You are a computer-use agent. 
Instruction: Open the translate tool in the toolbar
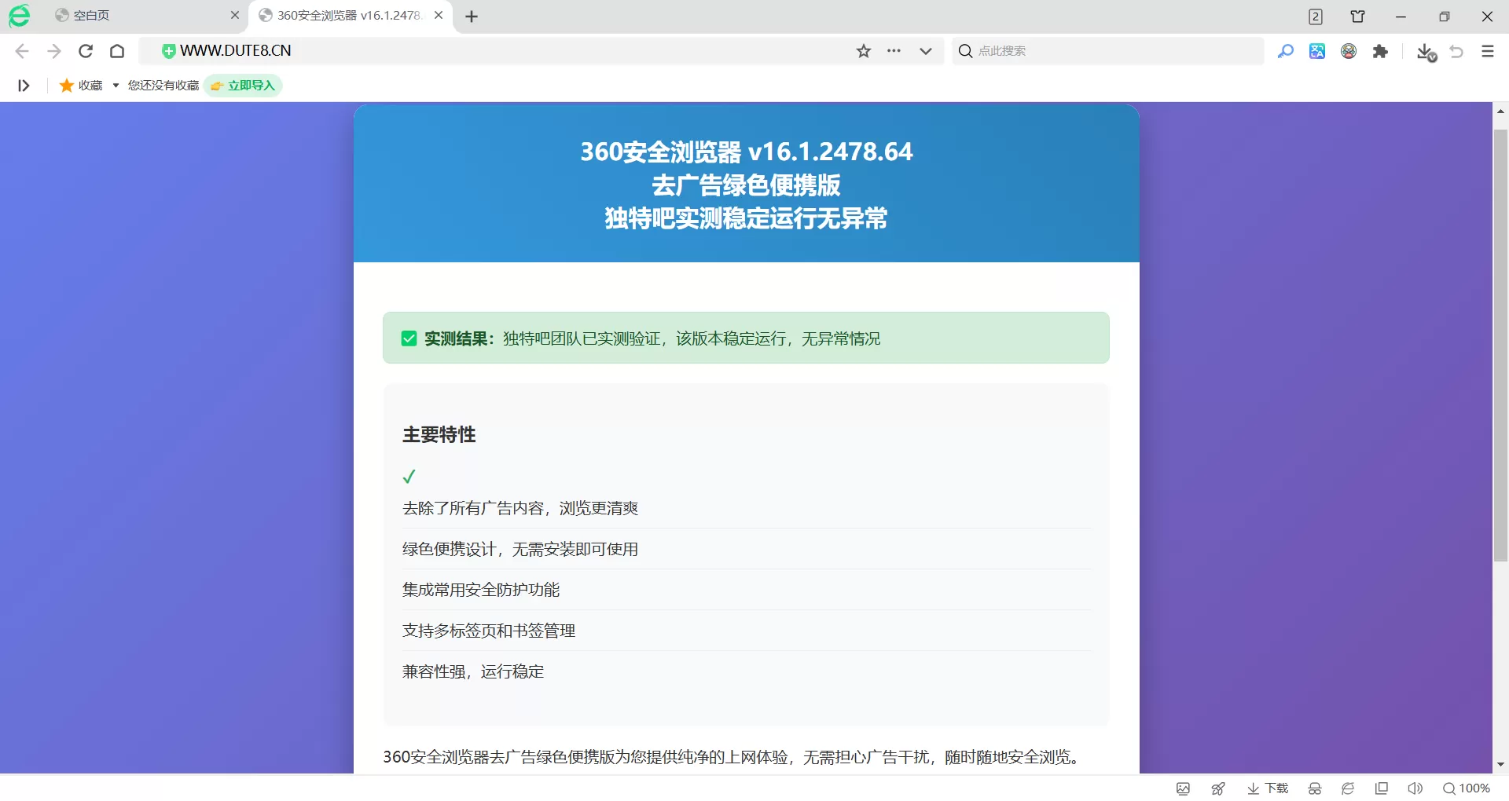click(x=1316, y=50)
